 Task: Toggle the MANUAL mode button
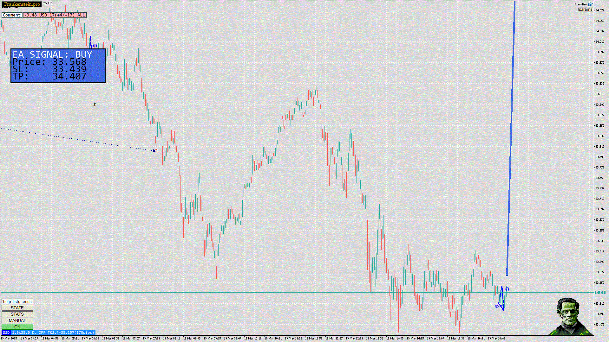[17, 320]
